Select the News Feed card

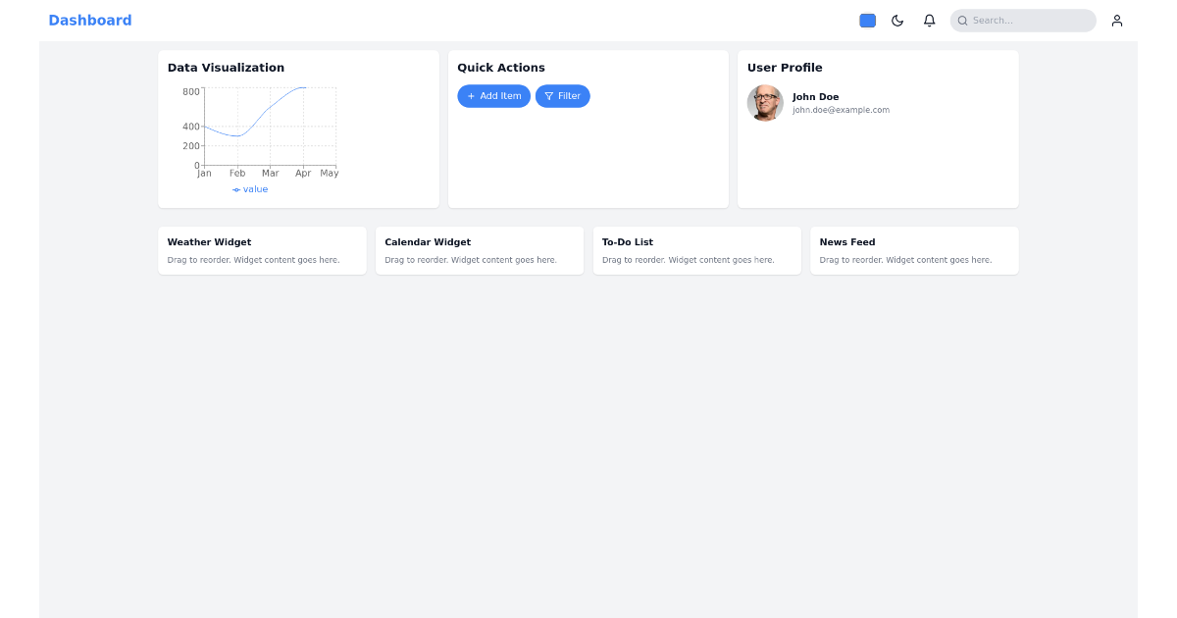coord(913,250)
